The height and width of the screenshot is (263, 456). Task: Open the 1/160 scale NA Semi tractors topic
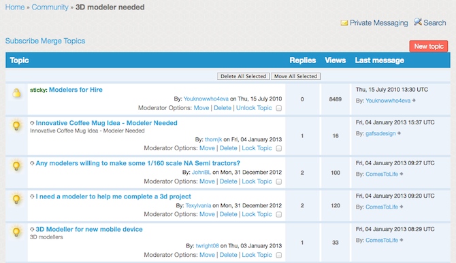tap(138, 163)
